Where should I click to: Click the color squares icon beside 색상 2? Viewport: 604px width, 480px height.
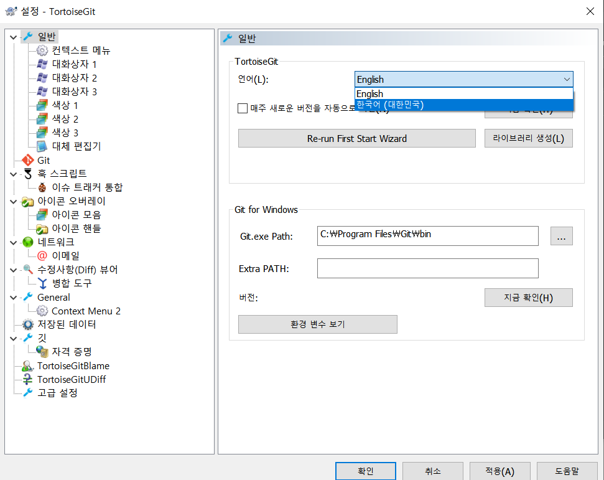point(42,119)
